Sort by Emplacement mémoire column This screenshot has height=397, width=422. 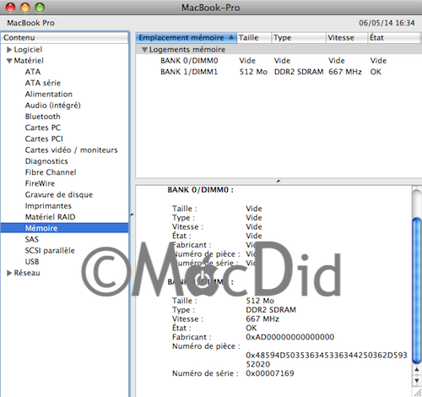click(186, 38)
